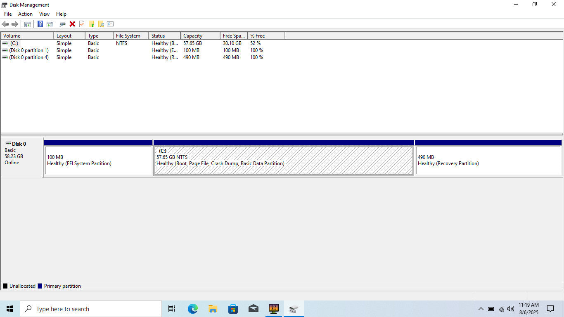Select the 100 MB EFI System Partition block
The height and width of the screenshot is (317, 564).
tap(98, 161)
